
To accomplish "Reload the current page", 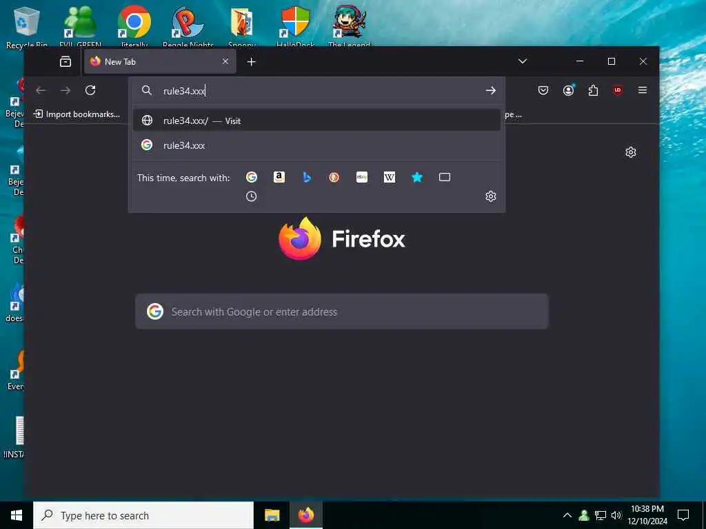I will [90, 90].
